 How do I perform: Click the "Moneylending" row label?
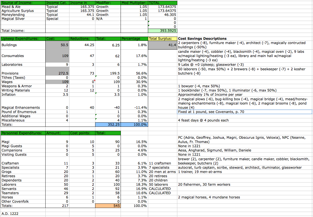click(23, 15)
